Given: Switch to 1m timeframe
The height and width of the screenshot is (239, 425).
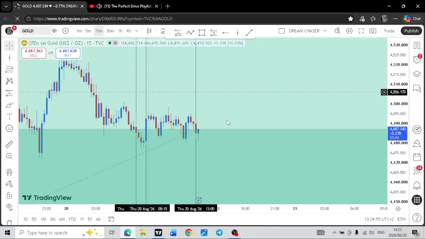Looking at the screenshot, I should pyautogui.click(x=79, y=31).
